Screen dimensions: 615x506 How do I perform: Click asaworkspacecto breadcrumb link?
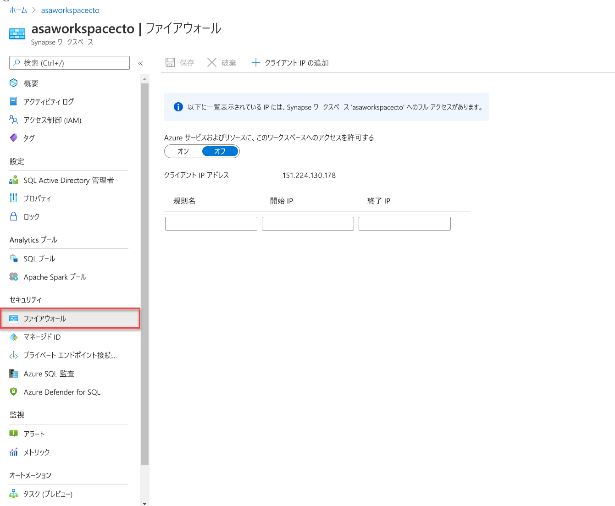click(70, 10)
